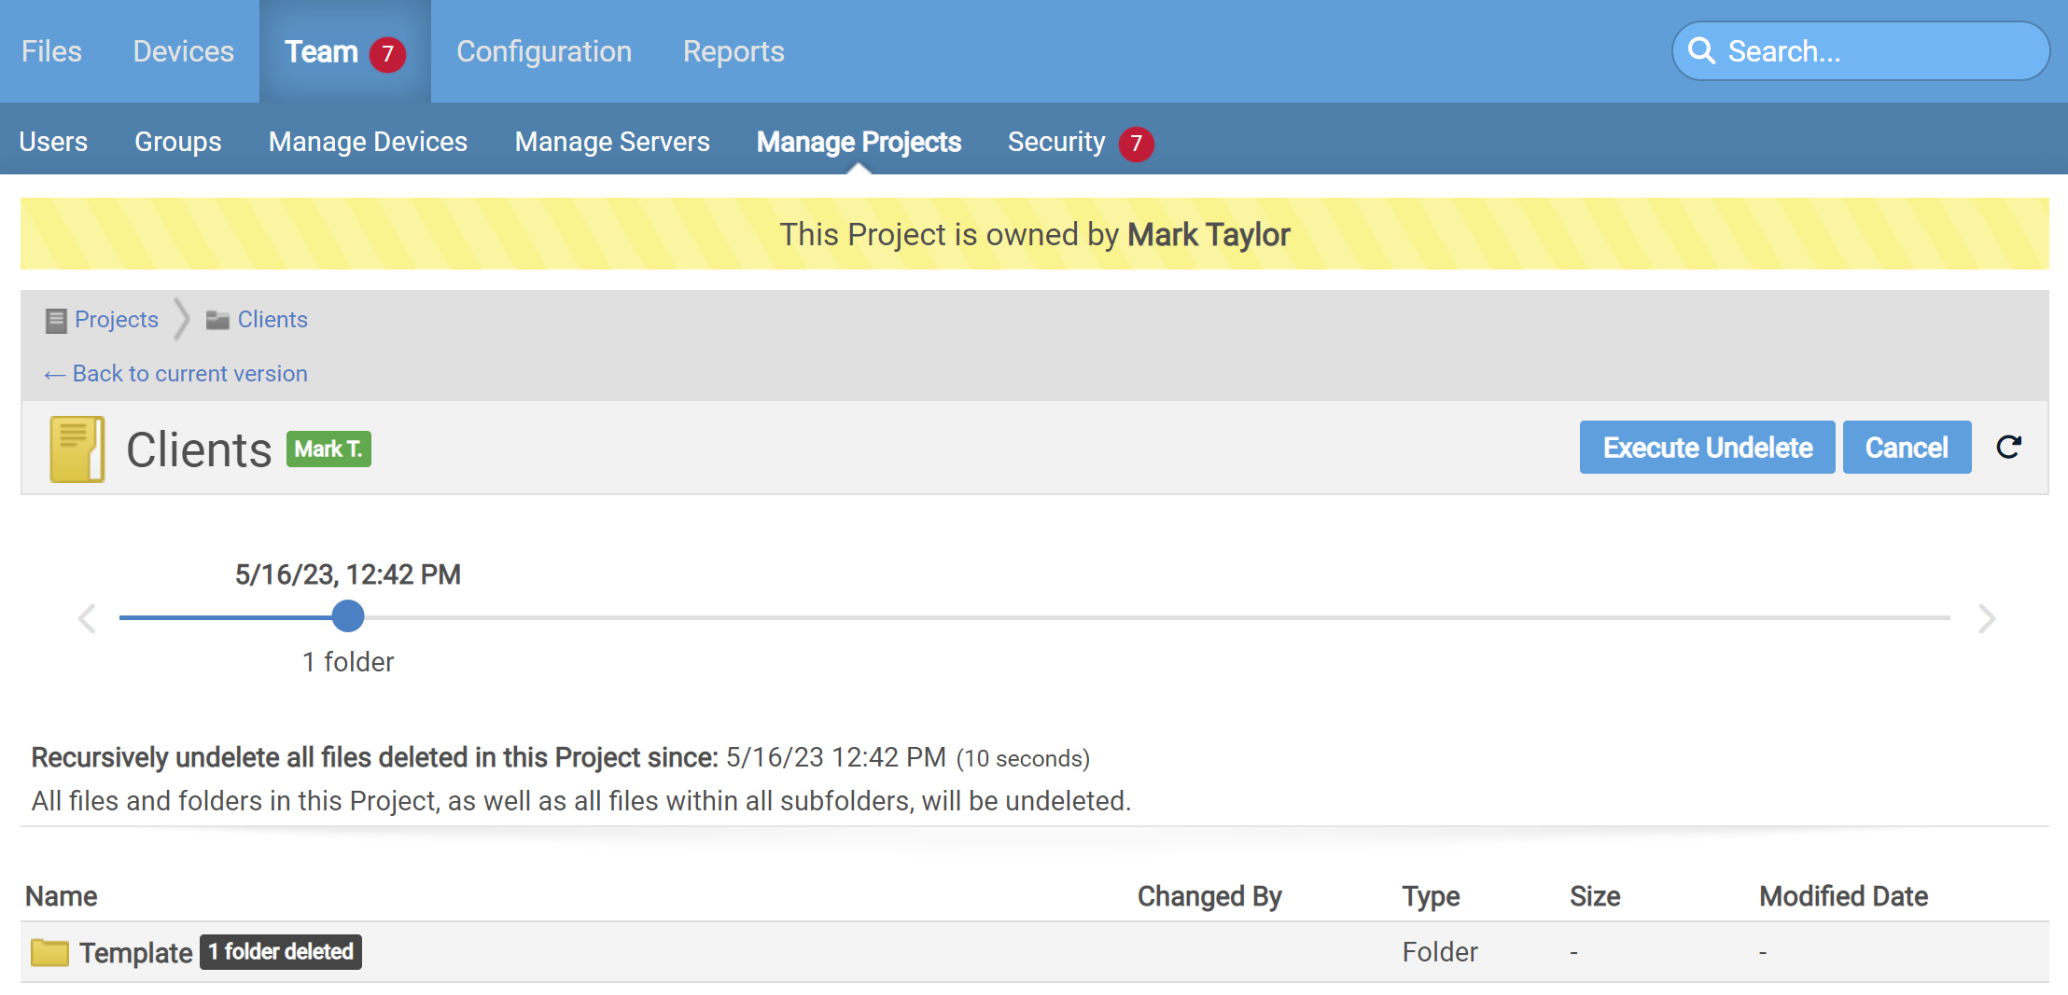
Task: Open the Files tab
Action: pos(51,51)
